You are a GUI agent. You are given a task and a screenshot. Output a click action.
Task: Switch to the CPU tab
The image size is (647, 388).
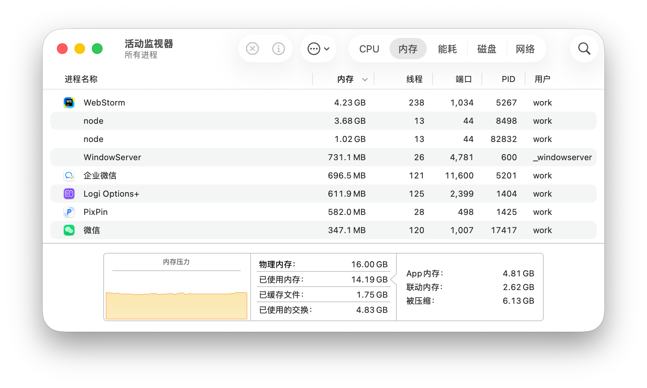[369, 49]
